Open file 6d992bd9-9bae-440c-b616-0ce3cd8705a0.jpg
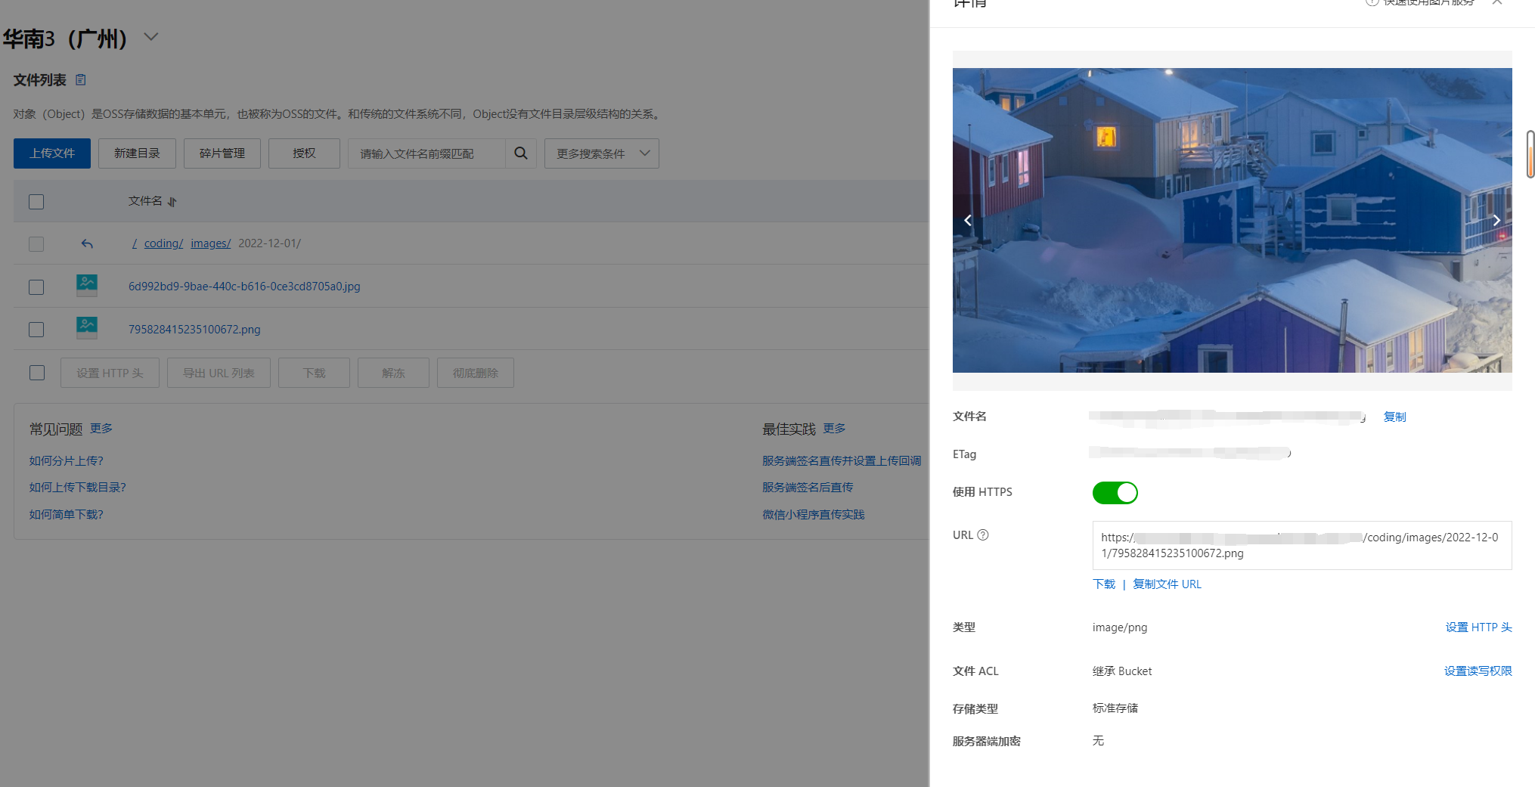This screenshot has height=787, width=1535. click(244, 287)
